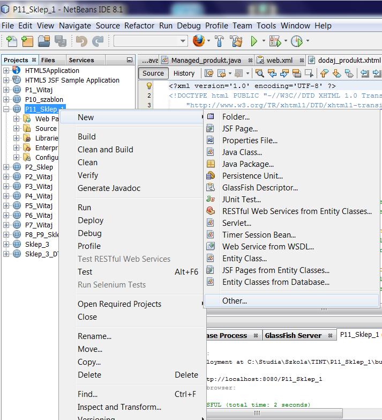Open the configuration combo box
Image resolution: width=382 pixels, height=420 pixels.
tap(151, 41)
